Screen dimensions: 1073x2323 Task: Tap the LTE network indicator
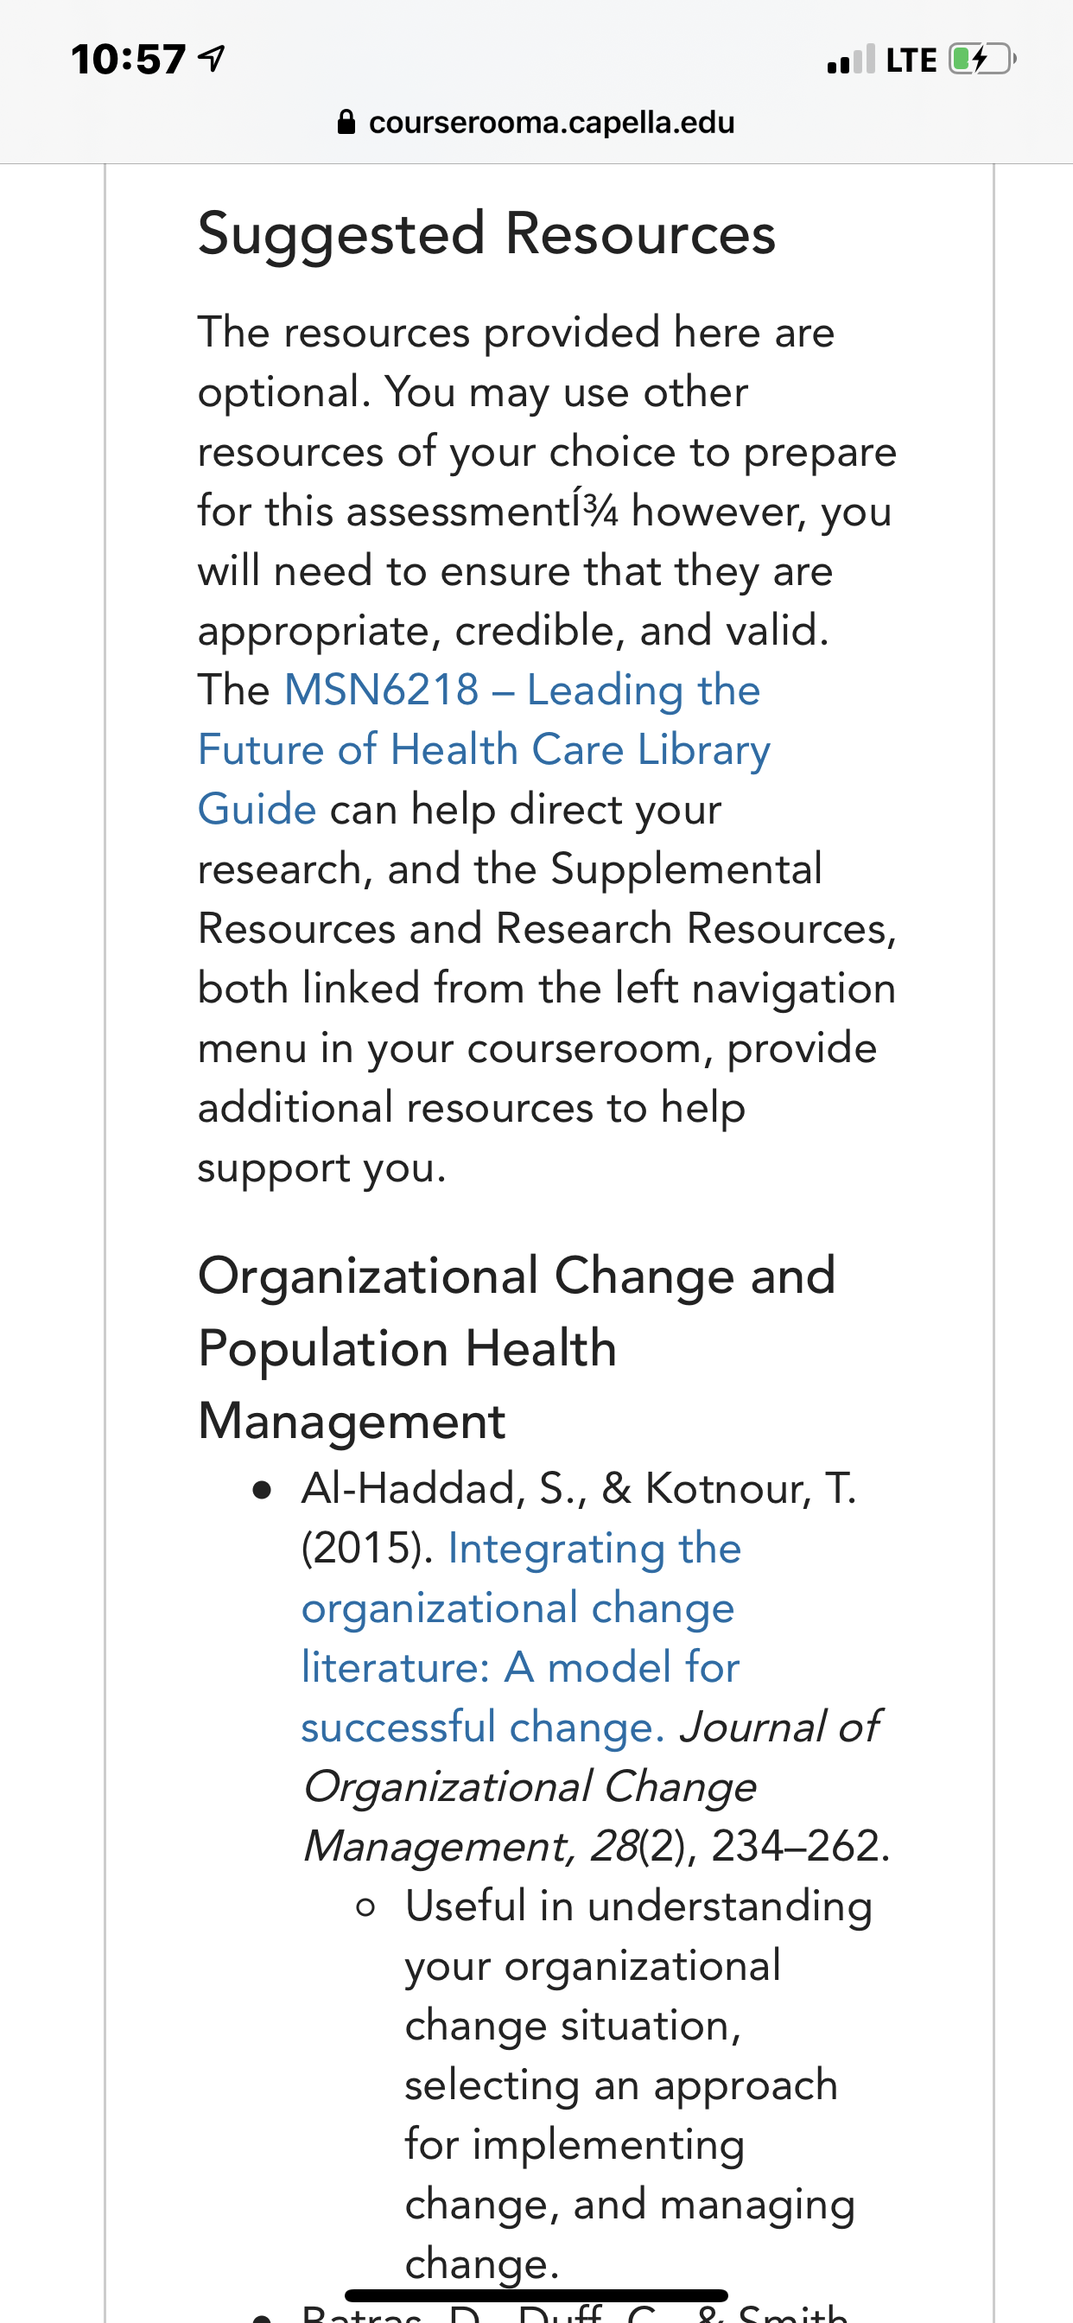tap(911, 60)
